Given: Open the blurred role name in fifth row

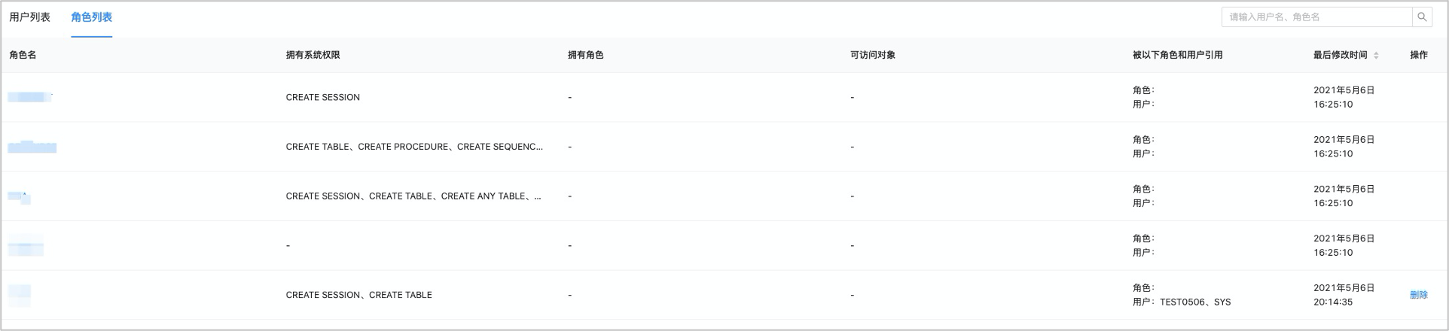Looking at the screenshot, I should (20, 295).
